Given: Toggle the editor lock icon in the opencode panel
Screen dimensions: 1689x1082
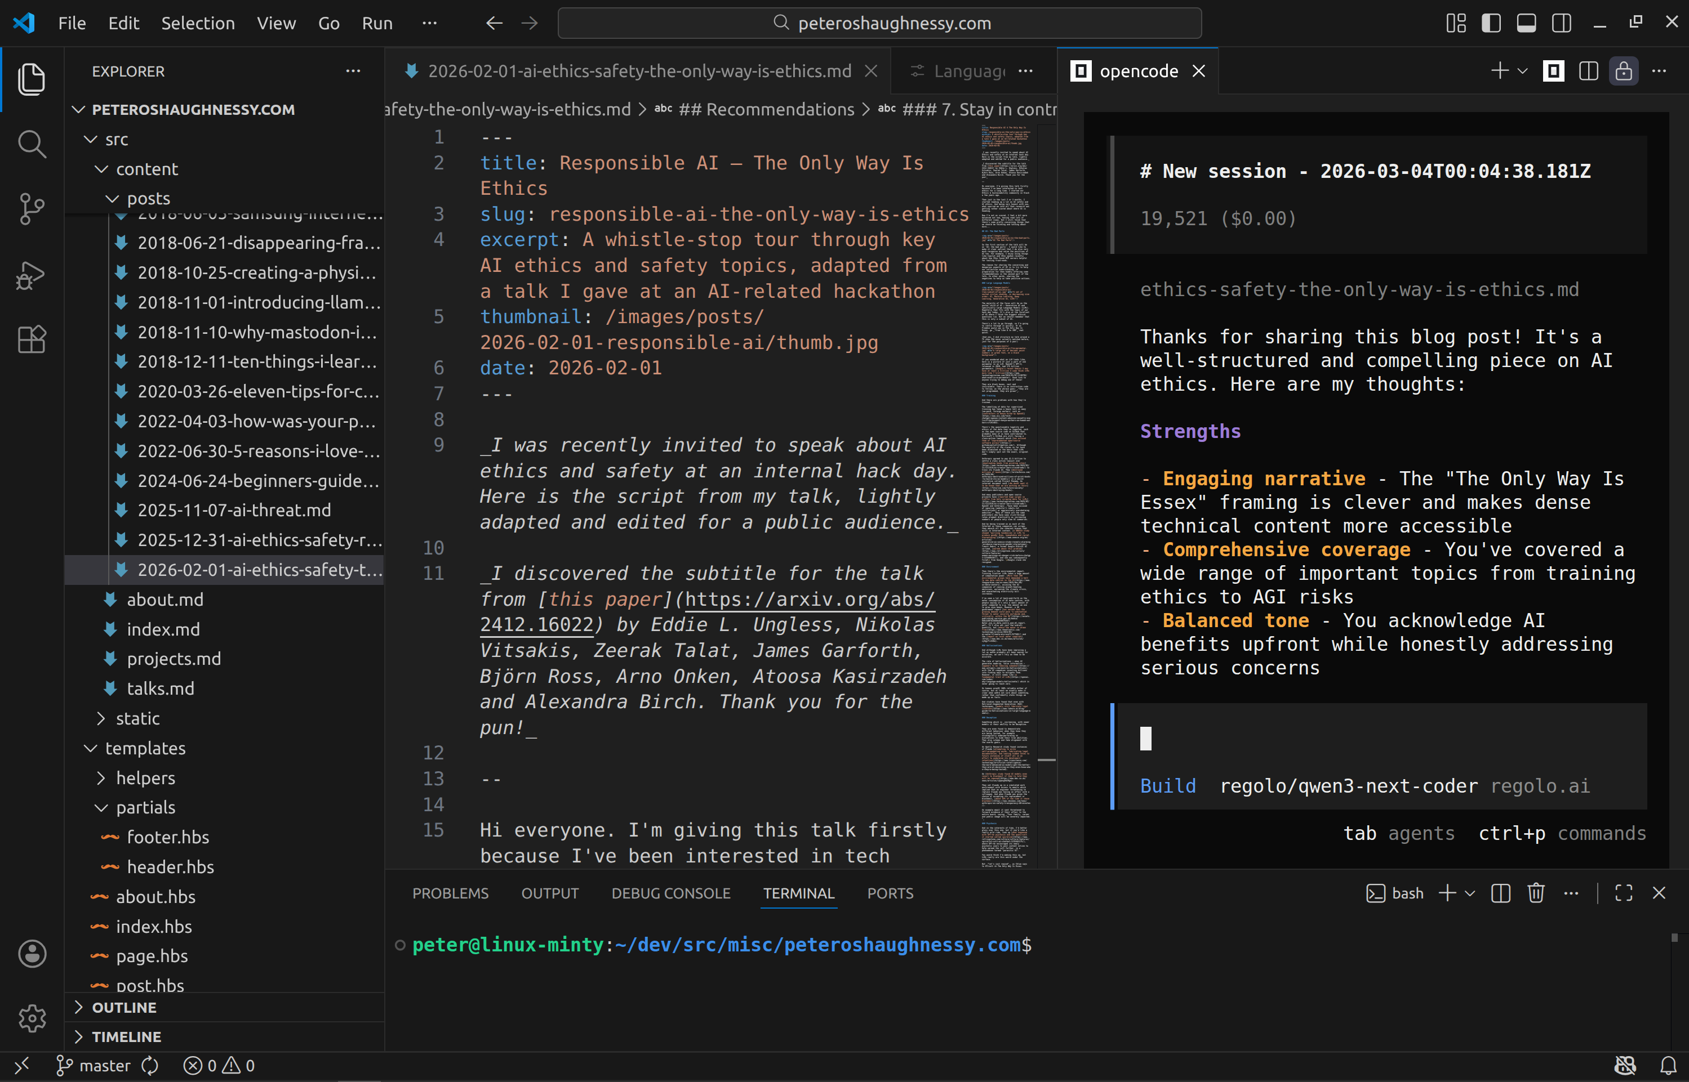Looking at the screenshot, I should [1623, 70].
